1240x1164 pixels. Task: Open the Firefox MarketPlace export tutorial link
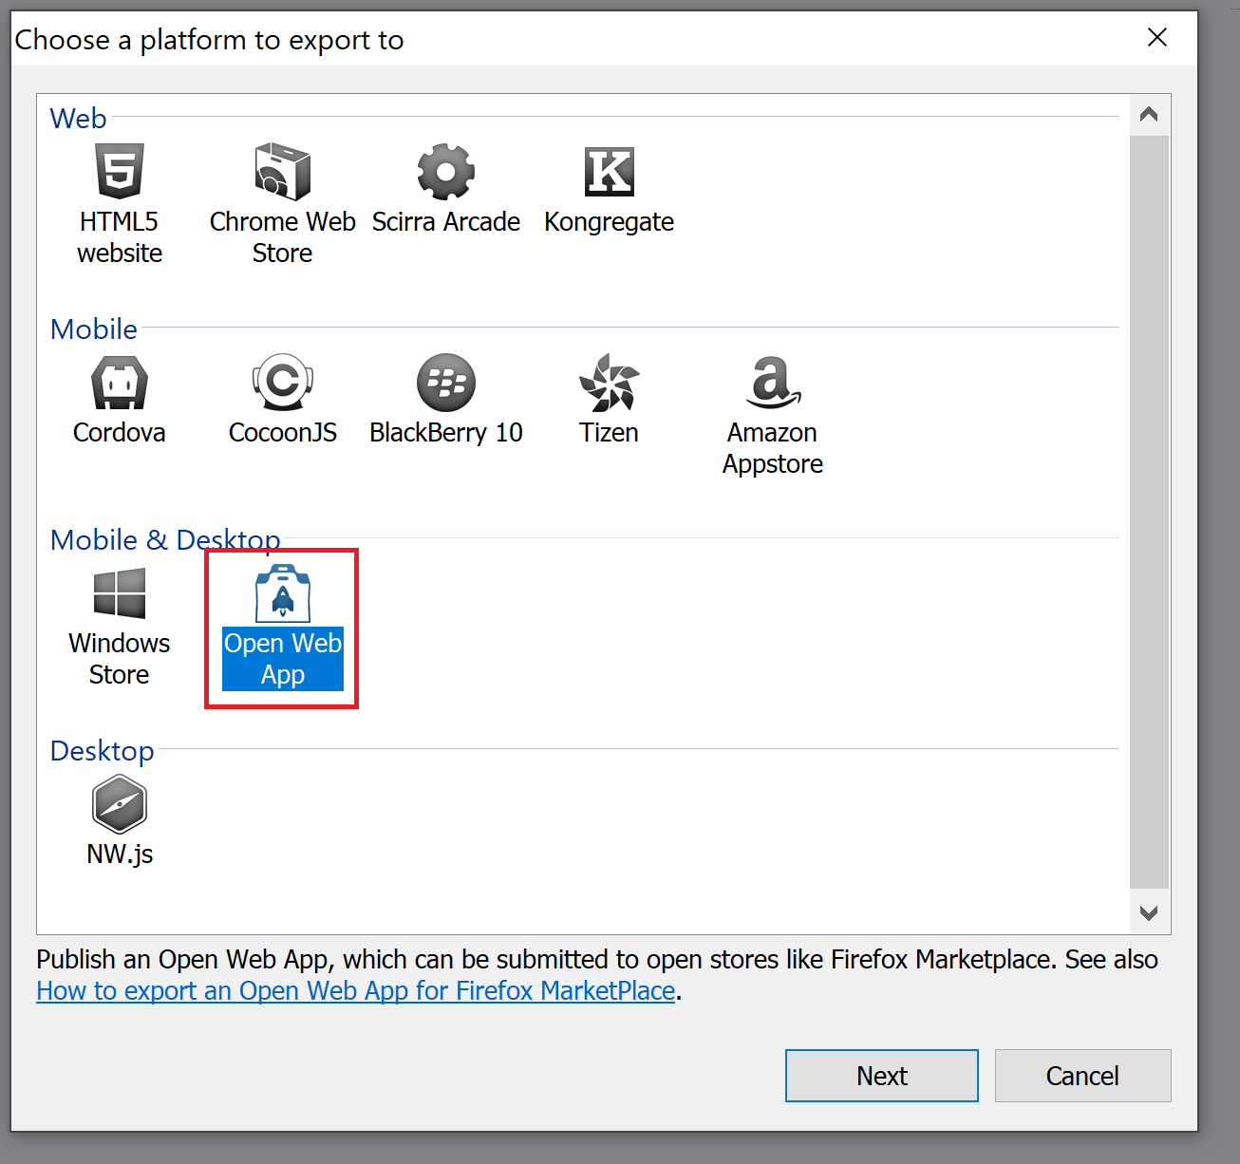[356, 990]
